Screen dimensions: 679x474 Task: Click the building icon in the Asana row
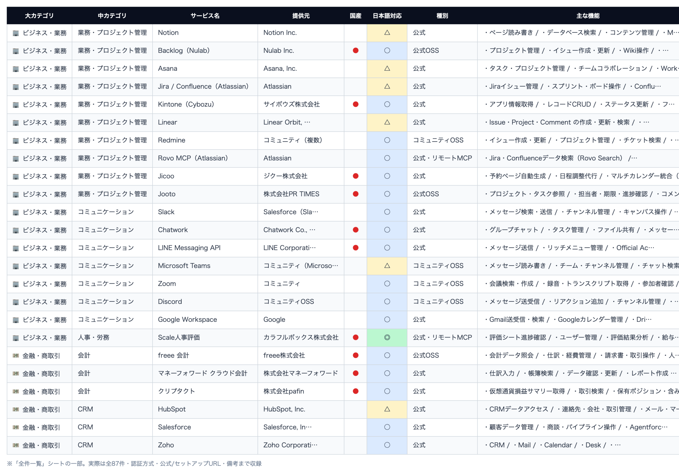(16, 69)
